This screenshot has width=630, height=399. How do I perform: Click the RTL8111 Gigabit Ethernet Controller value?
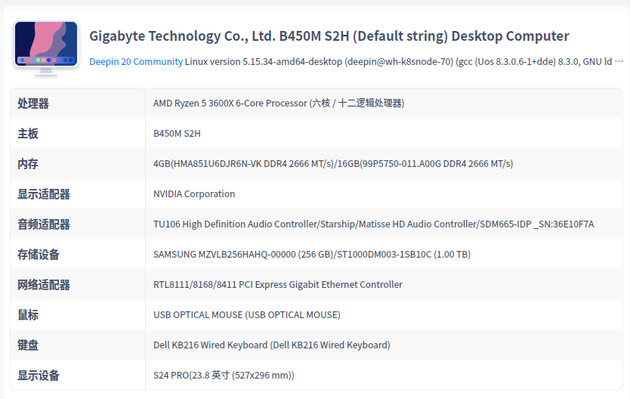[x=278, y=285]
